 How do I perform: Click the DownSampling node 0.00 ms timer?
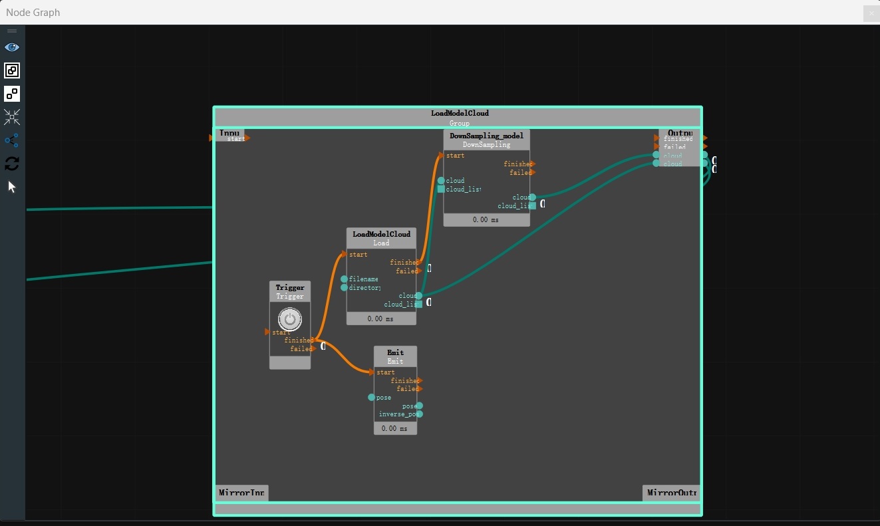486,219
